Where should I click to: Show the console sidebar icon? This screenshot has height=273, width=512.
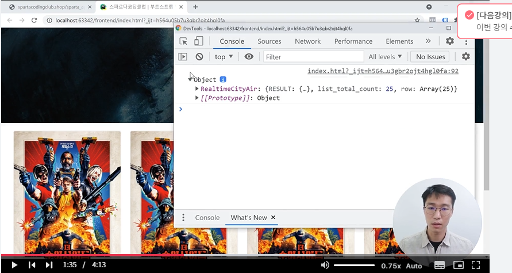[x=183, y=57]
